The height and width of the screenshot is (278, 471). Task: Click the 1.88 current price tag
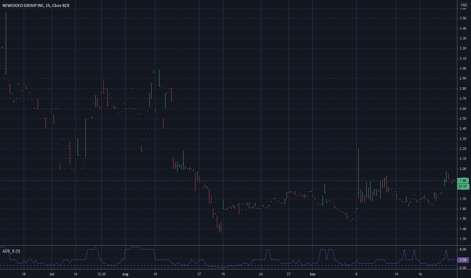pyautogui.click(x=463, y=180)
